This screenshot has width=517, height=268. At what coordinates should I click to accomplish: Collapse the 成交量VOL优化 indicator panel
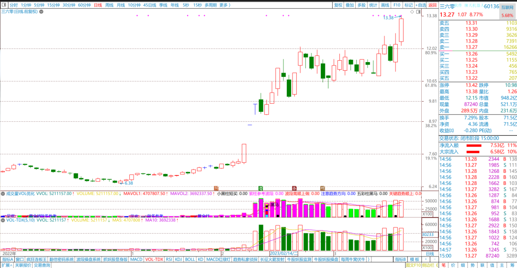(3, 193)
